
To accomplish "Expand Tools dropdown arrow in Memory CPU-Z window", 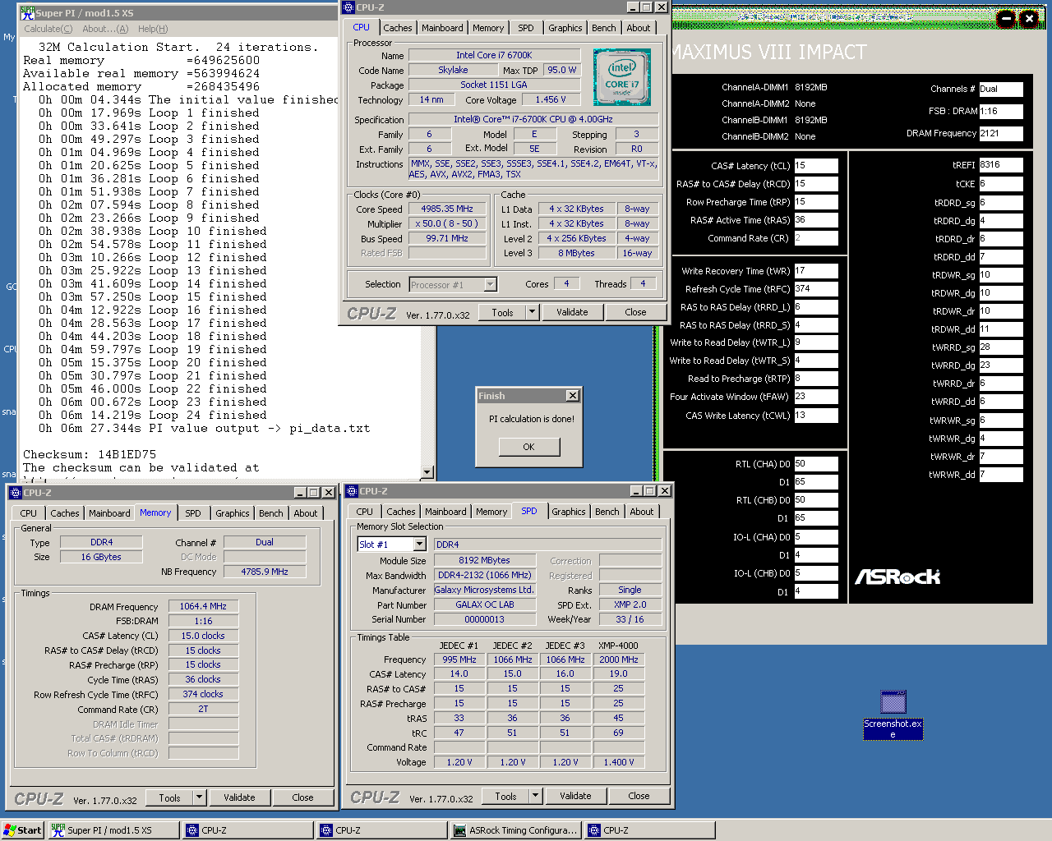I will point(199,797).
